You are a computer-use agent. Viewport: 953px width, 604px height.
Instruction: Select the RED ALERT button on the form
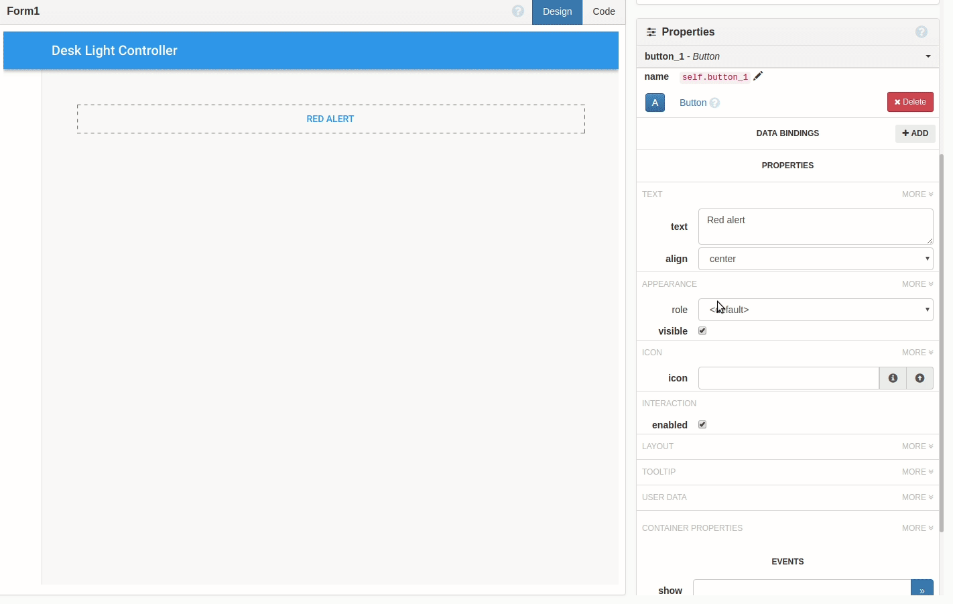tap(330, 119)
